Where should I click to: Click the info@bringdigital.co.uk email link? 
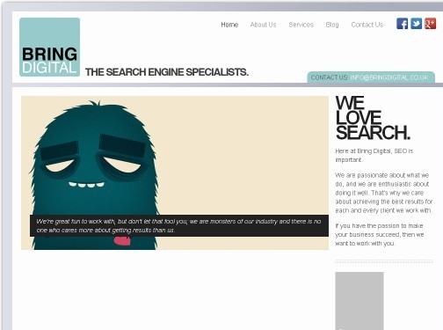coord(389,77)
